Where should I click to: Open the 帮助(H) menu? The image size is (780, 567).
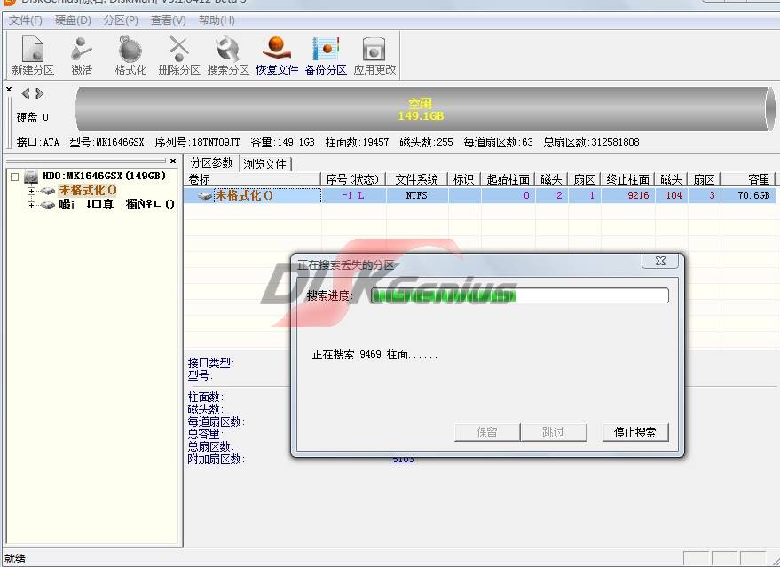[x=217, y=20]
